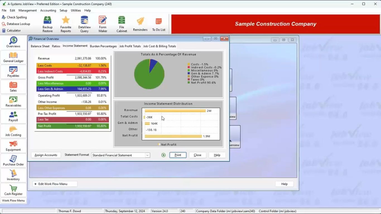The height and width of the screenshot is (214, 381).
Task: Open the Accounting menu
Action: 48,10
